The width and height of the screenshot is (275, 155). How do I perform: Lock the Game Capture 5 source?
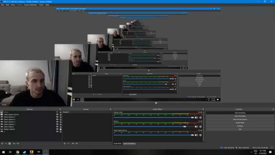coord(60,117)
